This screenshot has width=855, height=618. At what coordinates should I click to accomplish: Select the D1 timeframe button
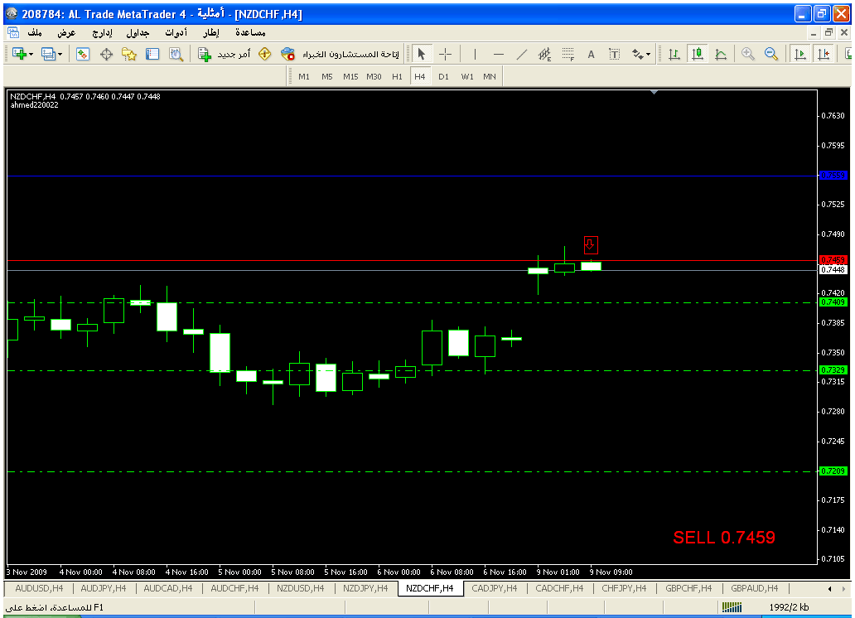[443, 76]
